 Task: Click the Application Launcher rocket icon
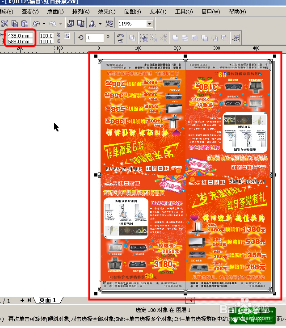click(92, 24)
